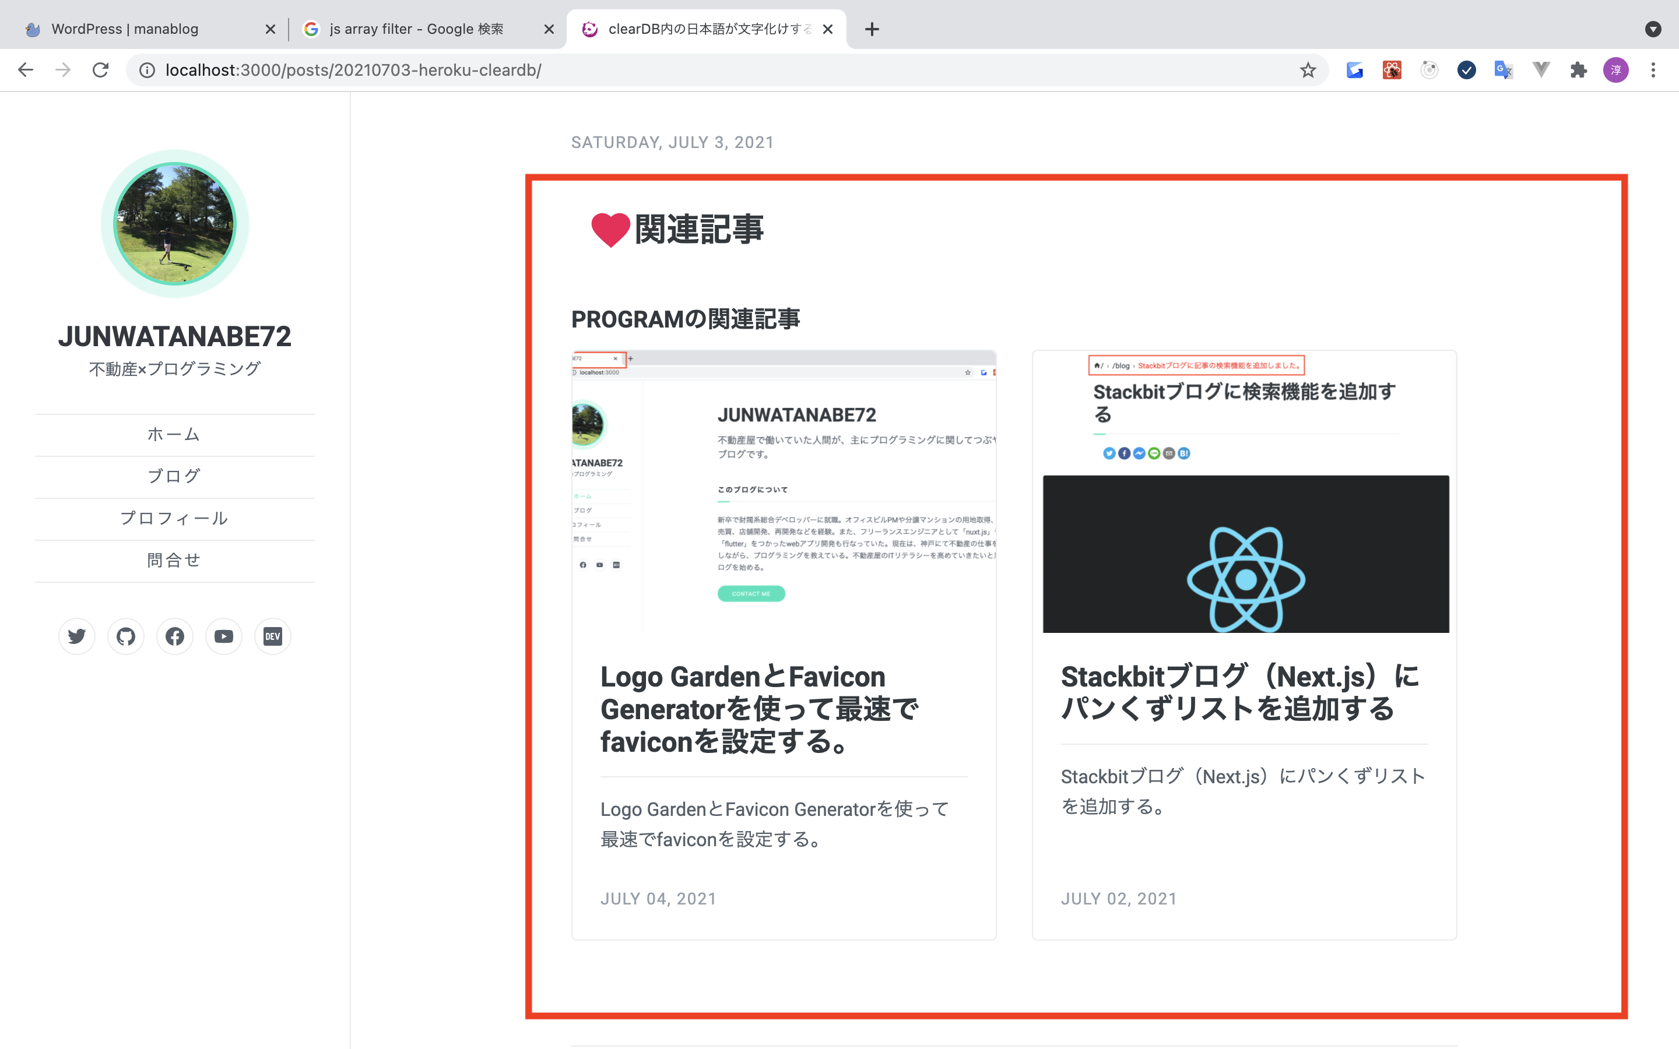1679x1049 pixels.
Task: Open the Logo GardenとFavicon Generator article title
Action: pyautogui.click(x=760, y=709)
